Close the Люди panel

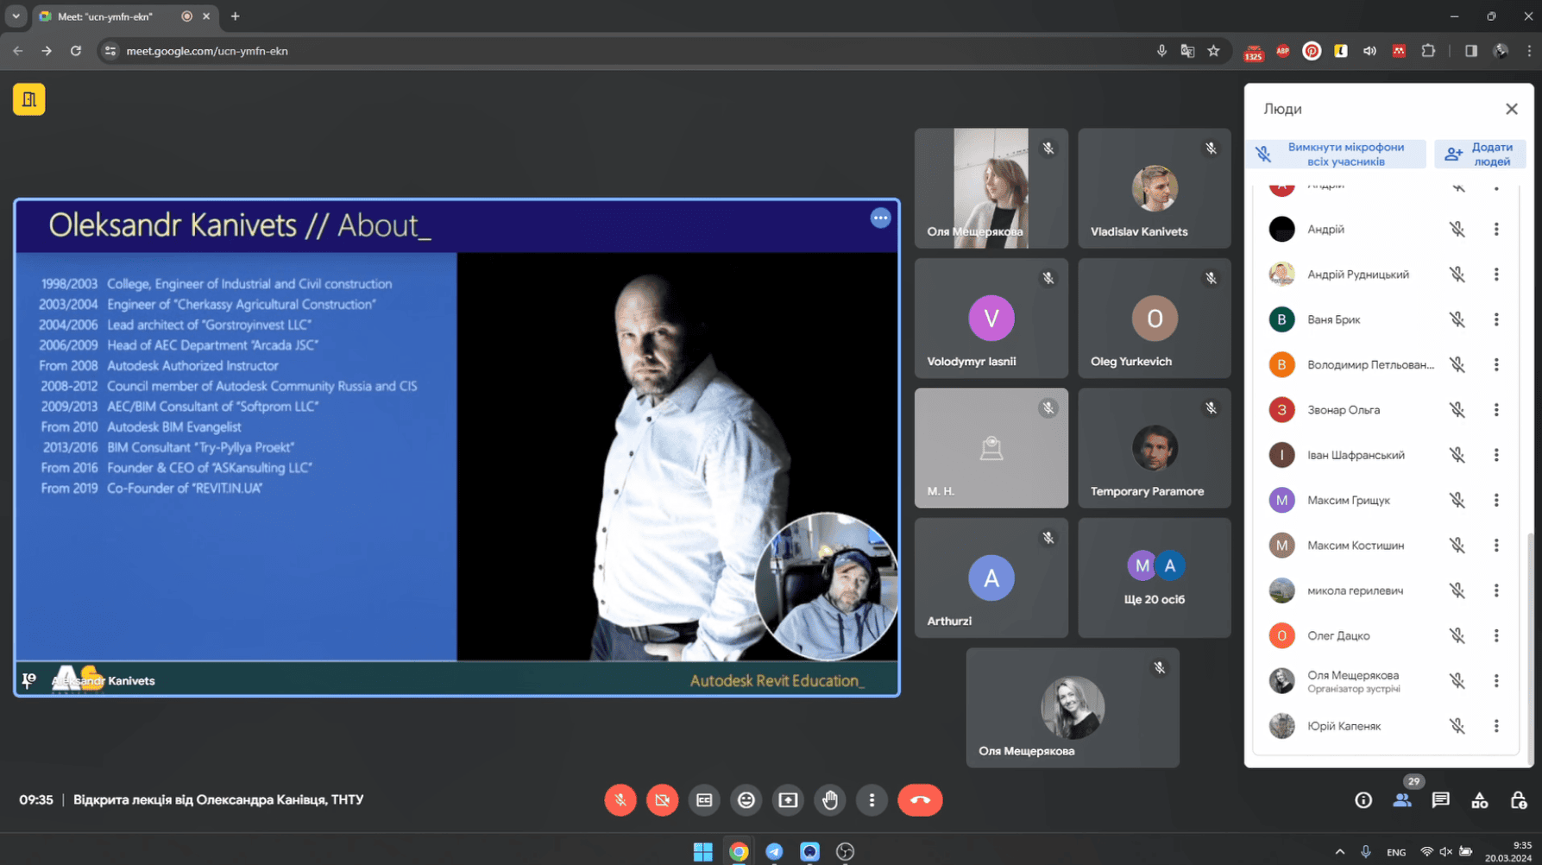point(1511,109)
